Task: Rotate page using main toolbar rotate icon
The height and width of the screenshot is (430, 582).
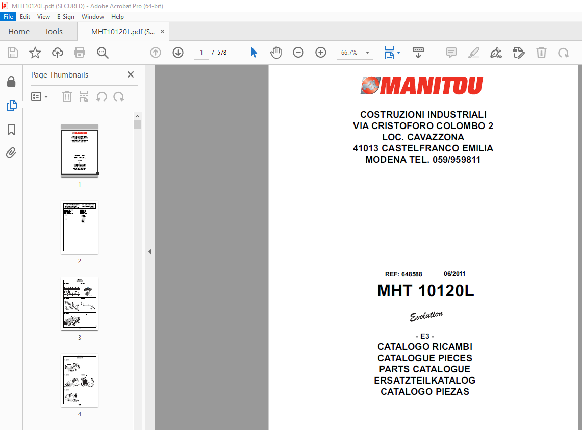Action: 564,53
